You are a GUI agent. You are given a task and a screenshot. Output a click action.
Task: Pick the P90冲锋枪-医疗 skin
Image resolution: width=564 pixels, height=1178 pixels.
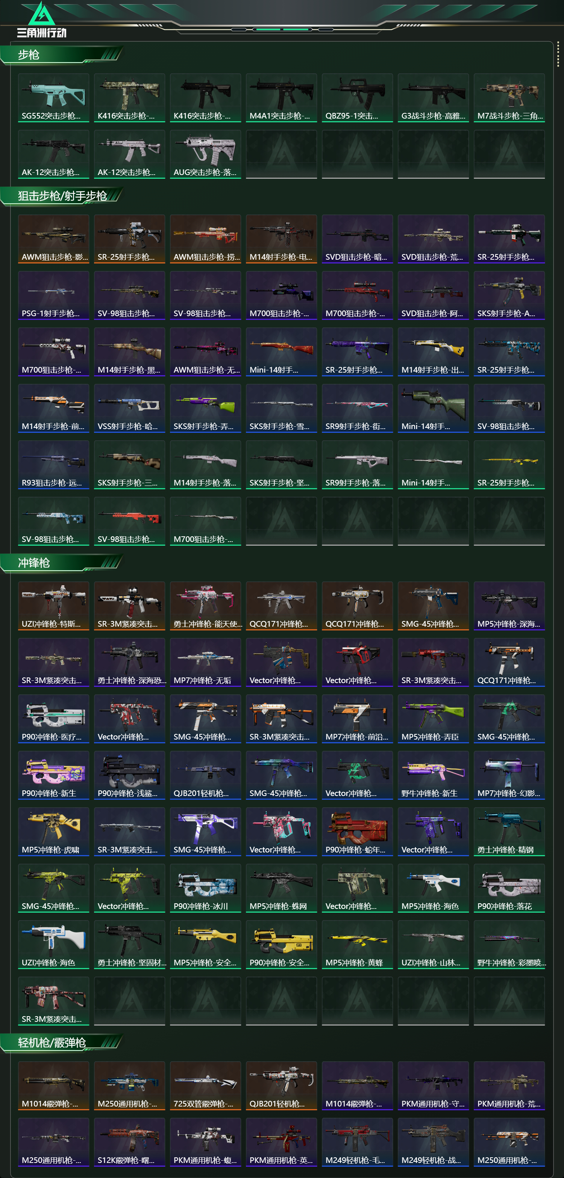53,719
